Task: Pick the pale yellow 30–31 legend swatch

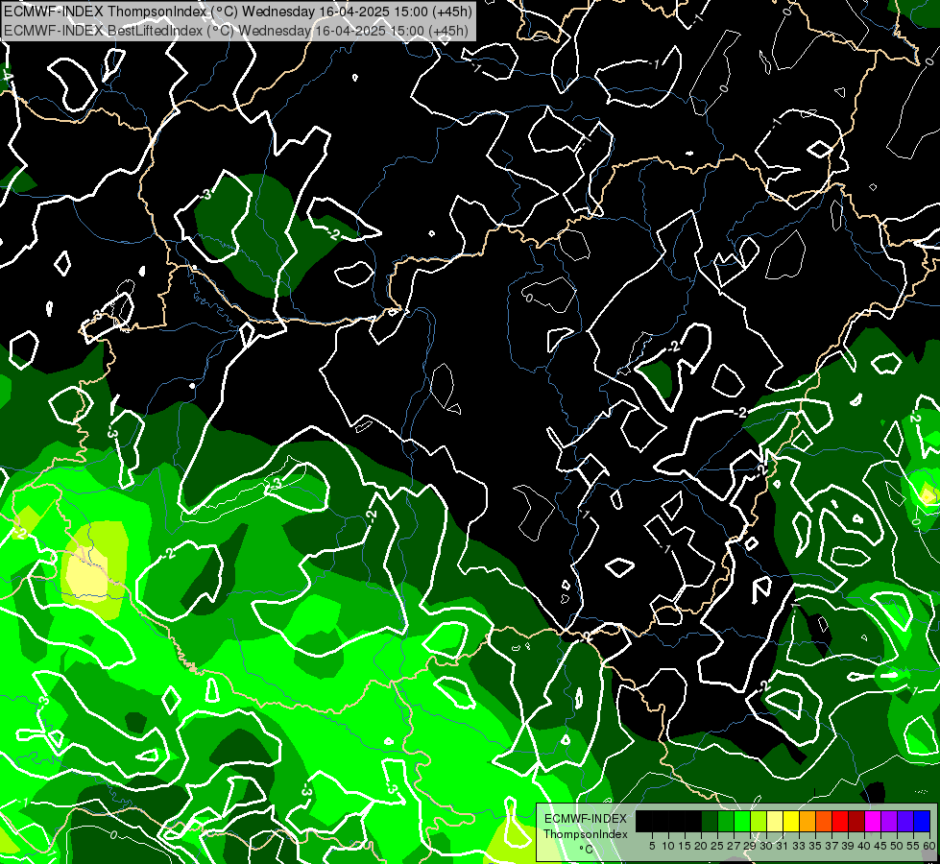Action: [775, 822]
